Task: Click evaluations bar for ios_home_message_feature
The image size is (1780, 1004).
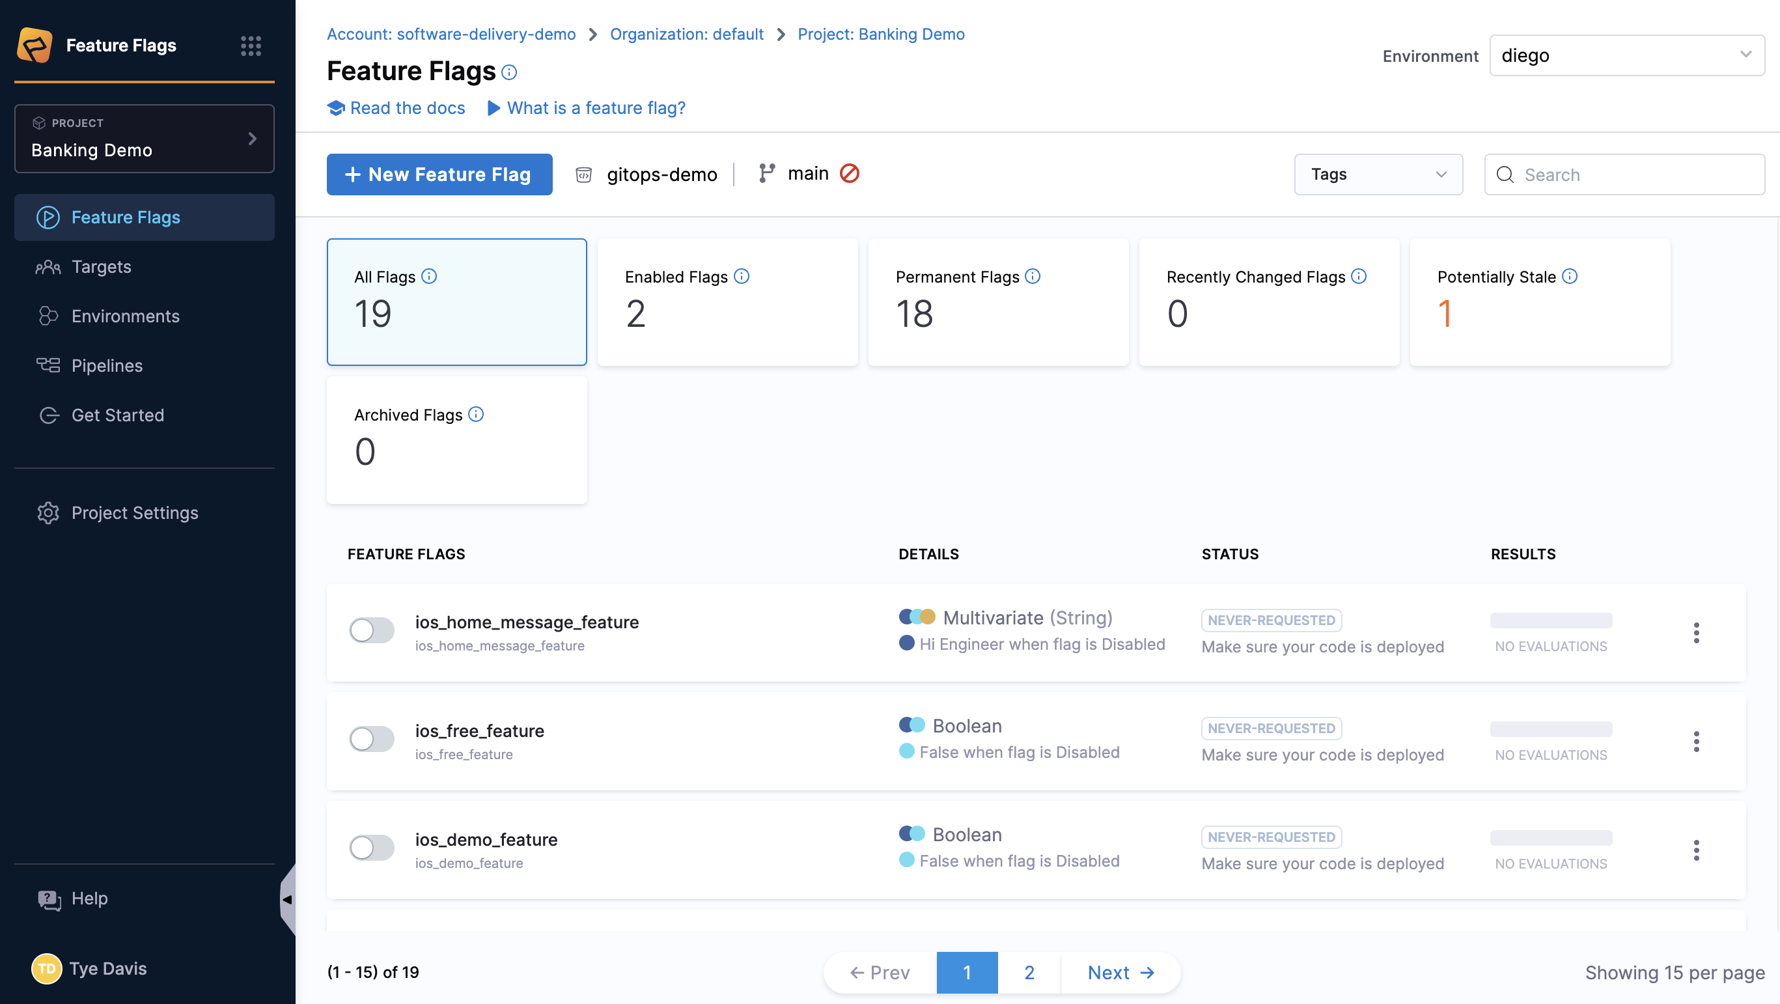Action: pos(1551,620)
